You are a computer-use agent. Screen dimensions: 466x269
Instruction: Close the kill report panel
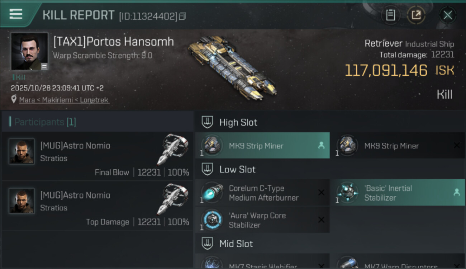click(x=447, y=15)
